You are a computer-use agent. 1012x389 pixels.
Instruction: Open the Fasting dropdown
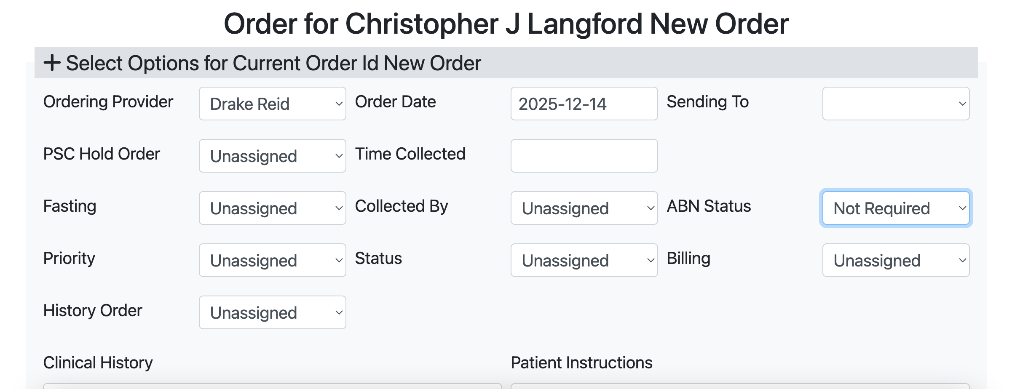pyautogui.click(x=272, y=208)
